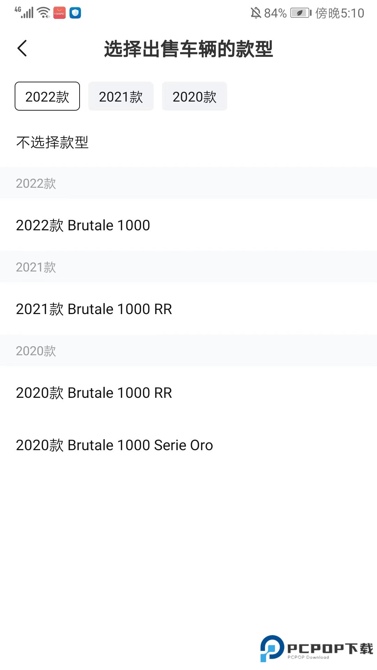The image size is (377, 670).
Task: Switch to the 2021款 year tab
Action: tap(121, 96)
